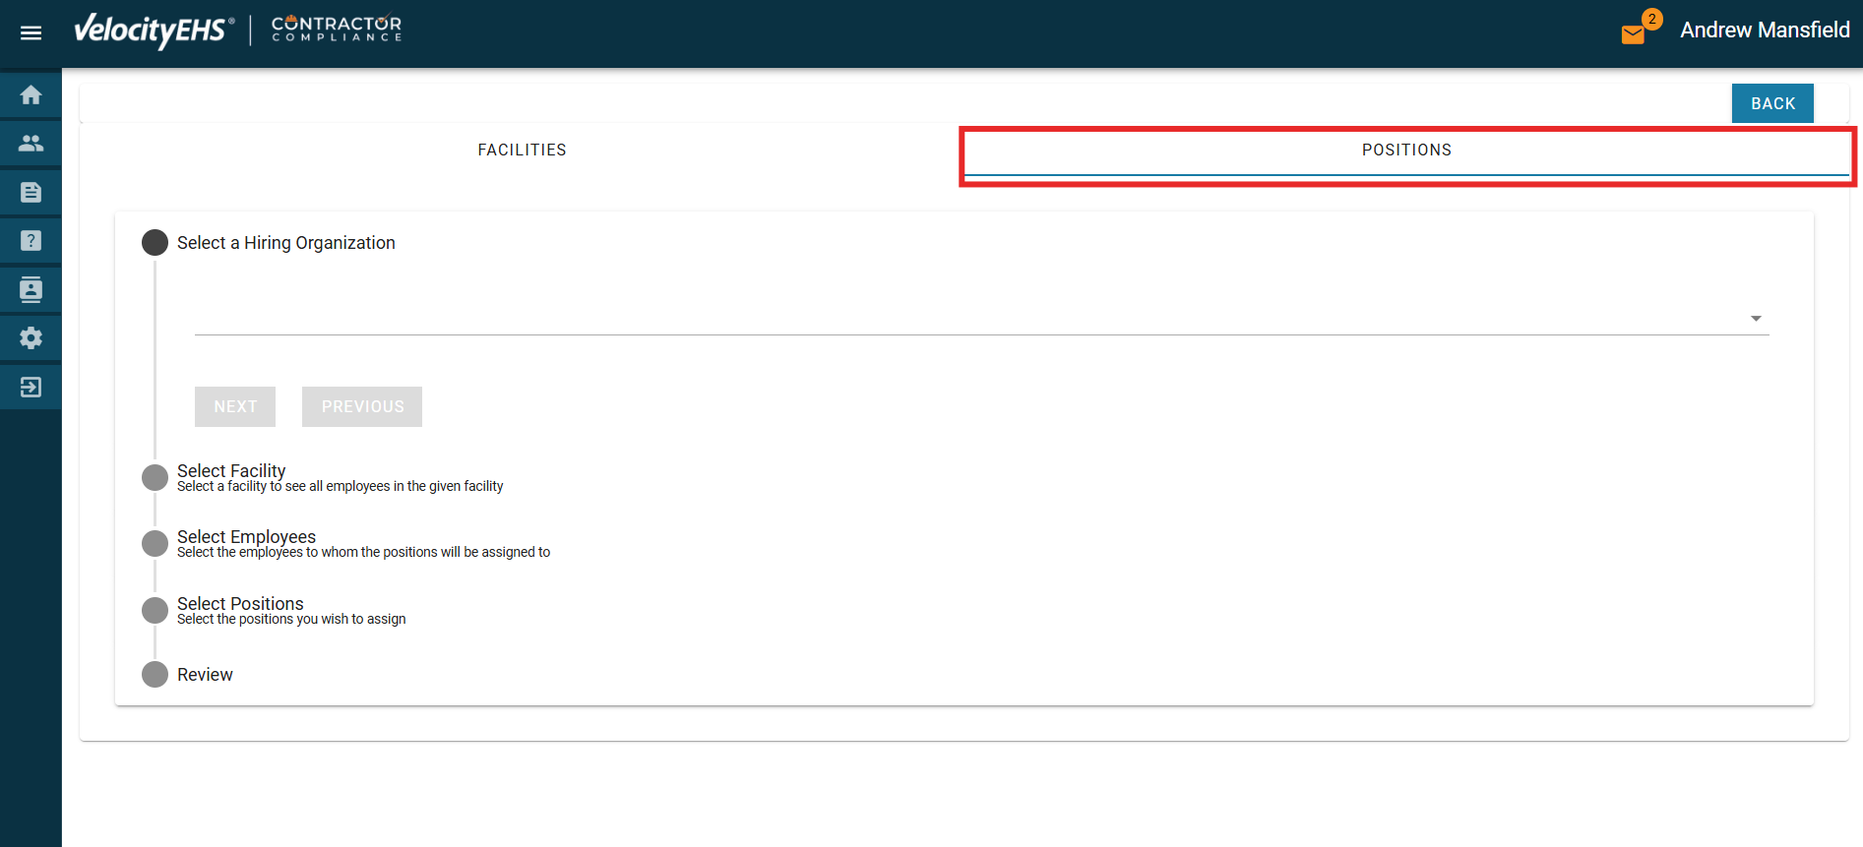Viewport: 1863px width, 847px height.
Task: Open the hamburger navigation menu
Action: [31, 32]
